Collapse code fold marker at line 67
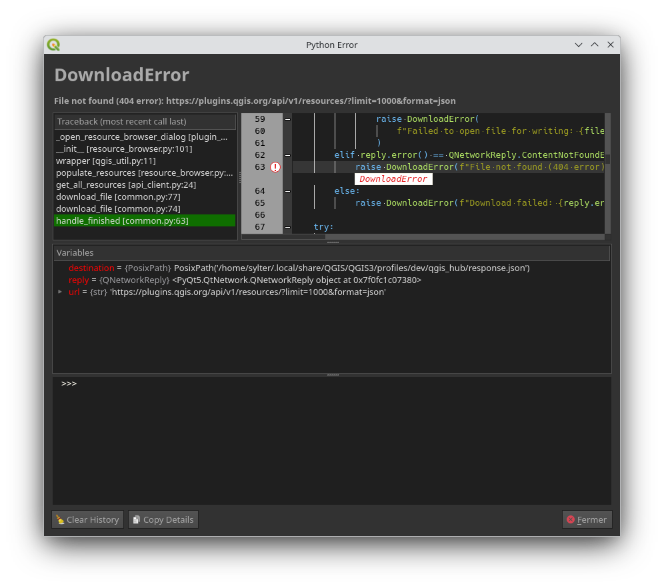 [287, 227]
